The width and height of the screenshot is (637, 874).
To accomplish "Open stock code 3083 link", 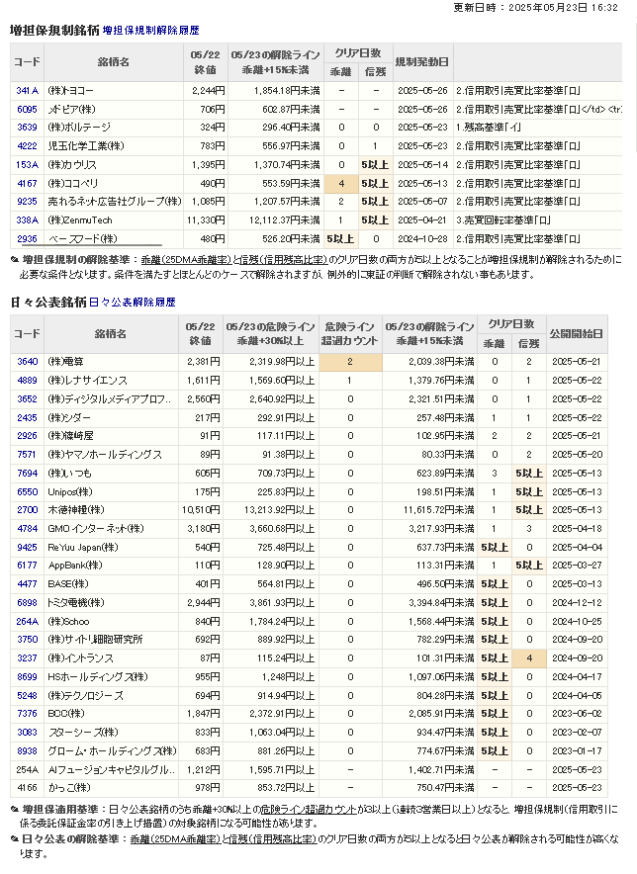I will click(x=27, y=733).
